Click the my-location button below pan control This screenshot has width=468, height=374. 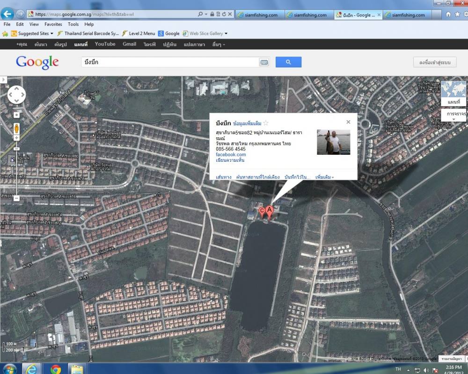point(16,115)
